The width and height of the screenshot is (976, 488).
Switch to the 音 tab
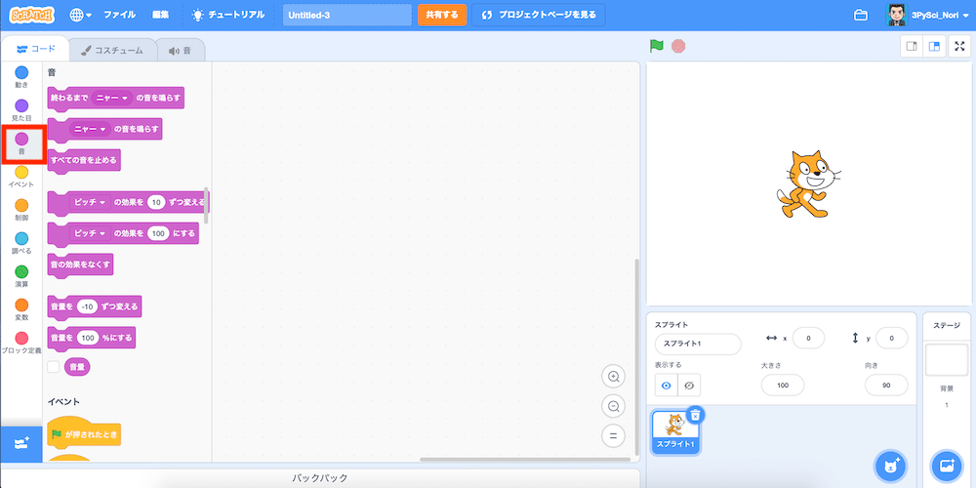[x=180, y=51]
